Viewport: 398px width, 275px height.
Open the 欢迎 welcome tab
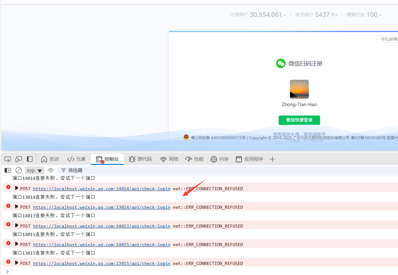50,159
